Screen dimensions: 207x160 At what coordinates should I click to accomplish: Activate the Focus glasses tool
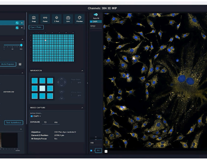45,19
